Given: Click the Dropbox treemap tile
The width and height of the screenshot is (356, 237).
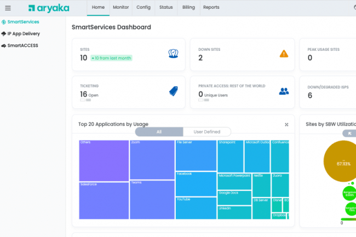Looking at the screenshot, I should [279, 216].
